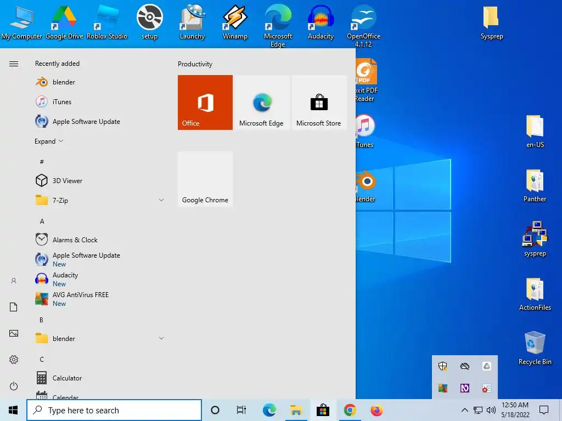
Task: Open the 7-Zip folder entry
Action: point(99,200)
